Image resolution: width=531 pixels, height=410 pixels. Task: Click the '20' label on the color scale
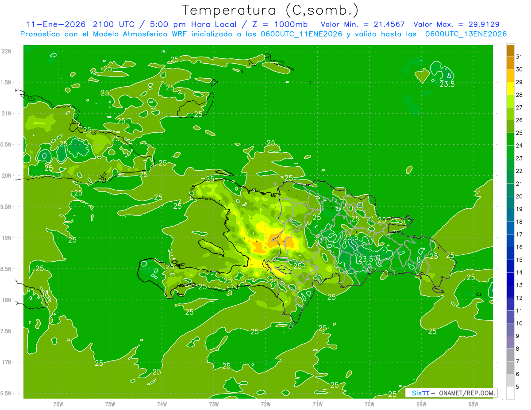[x=519, y=196]
